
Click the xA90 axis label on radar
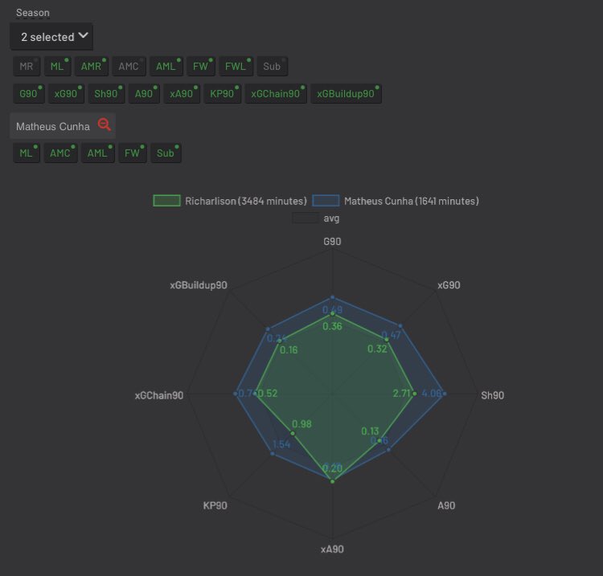(x=332, y=549)
